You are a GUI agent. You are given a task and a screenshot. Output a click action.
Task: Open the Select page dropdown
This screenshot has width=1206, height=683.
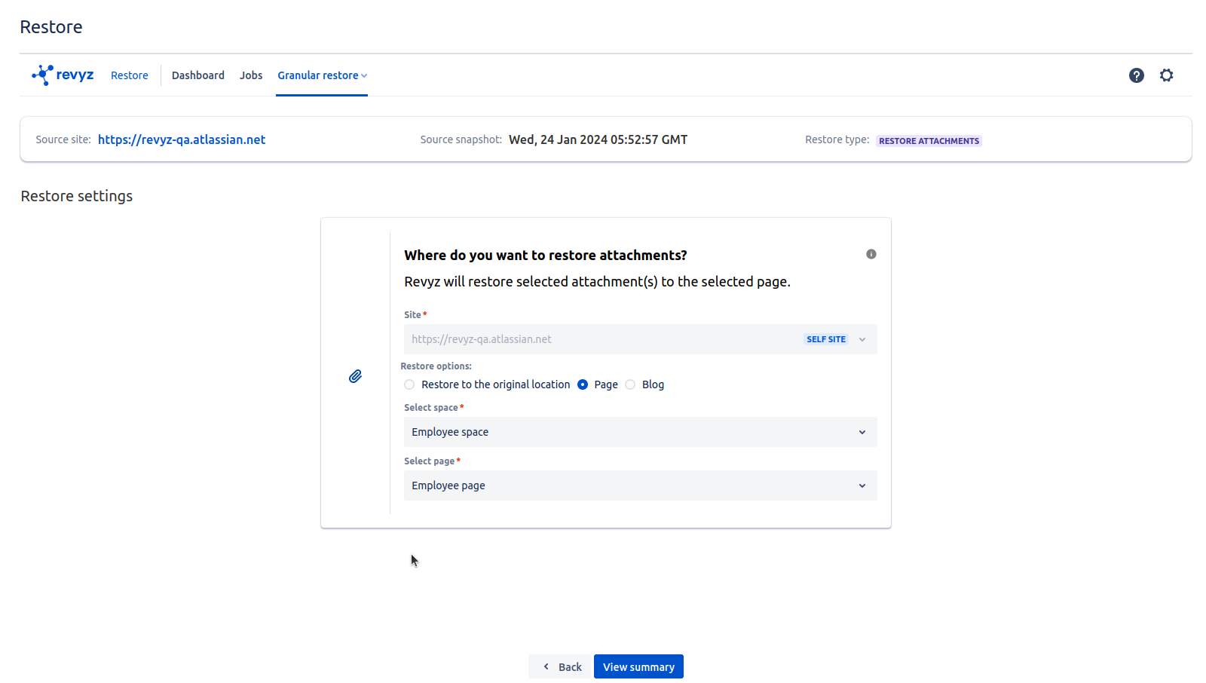click(640, 485)
